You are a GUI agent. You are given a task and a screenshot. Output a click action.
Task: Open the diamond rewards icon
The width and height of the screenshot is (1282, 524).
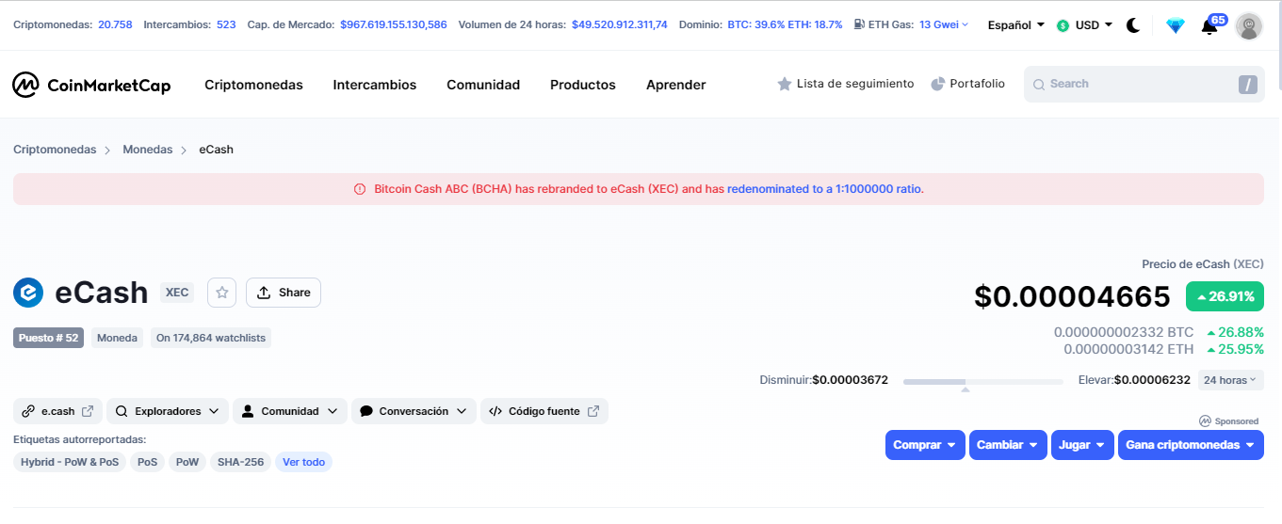pos(1175,26)
